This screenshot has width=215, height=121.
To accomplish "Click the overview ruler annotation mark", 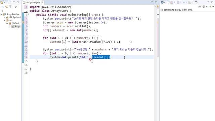I will [x=158, y=14].
